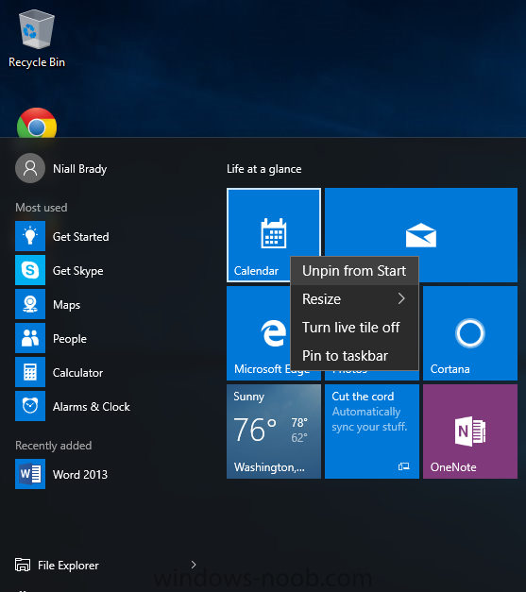Screen dimensions: 526x592
Task: Open the Maps app icon
Action: (x=30, y=304)
